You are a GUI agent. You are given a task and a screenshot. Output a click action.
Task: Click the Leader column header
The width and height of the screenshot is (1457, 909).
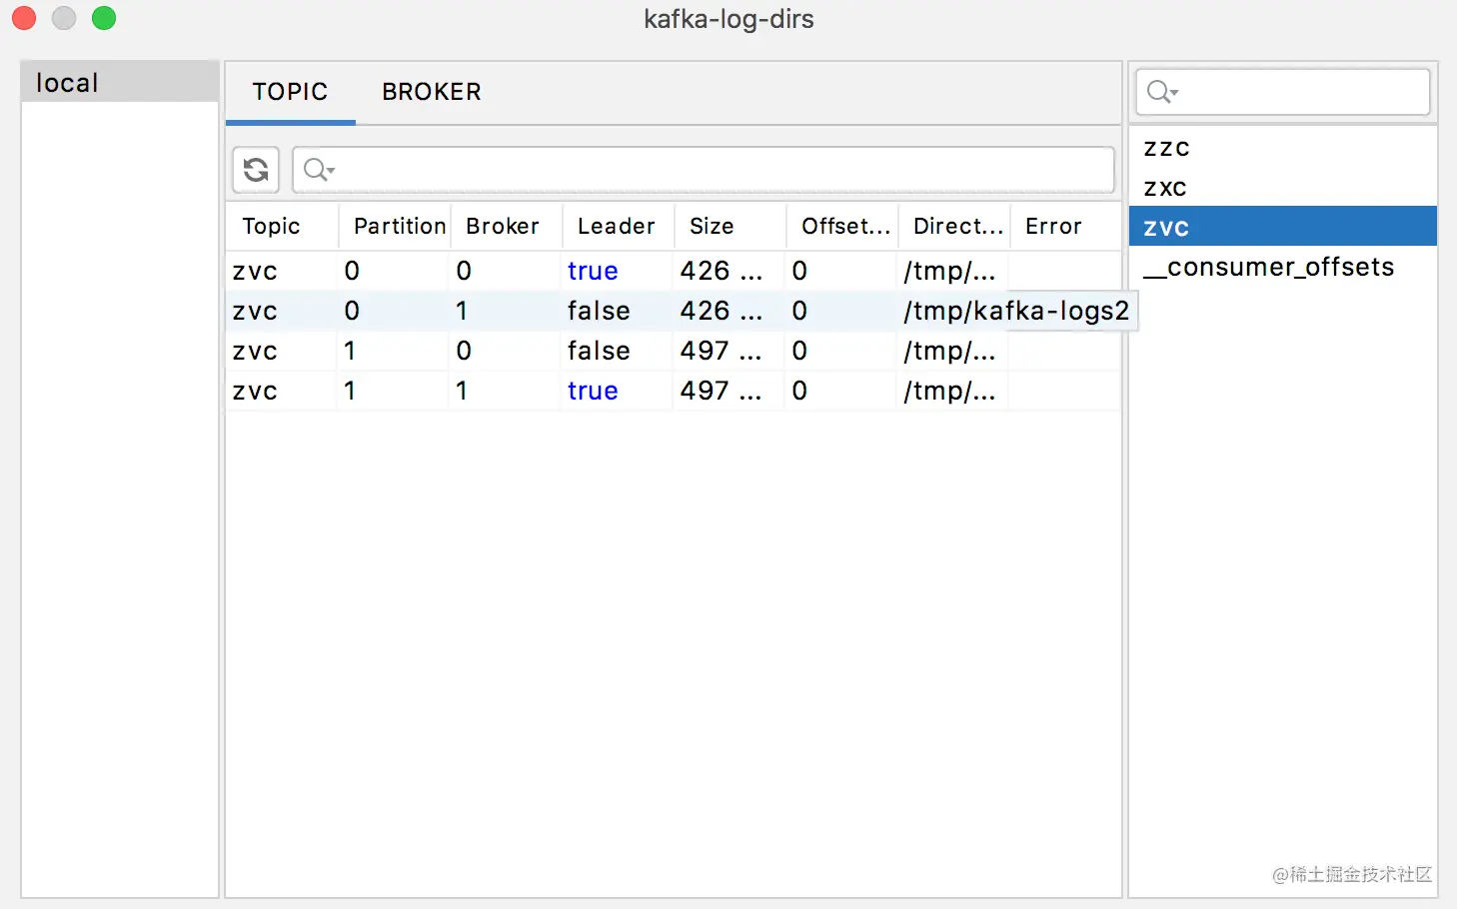[616, 227]
